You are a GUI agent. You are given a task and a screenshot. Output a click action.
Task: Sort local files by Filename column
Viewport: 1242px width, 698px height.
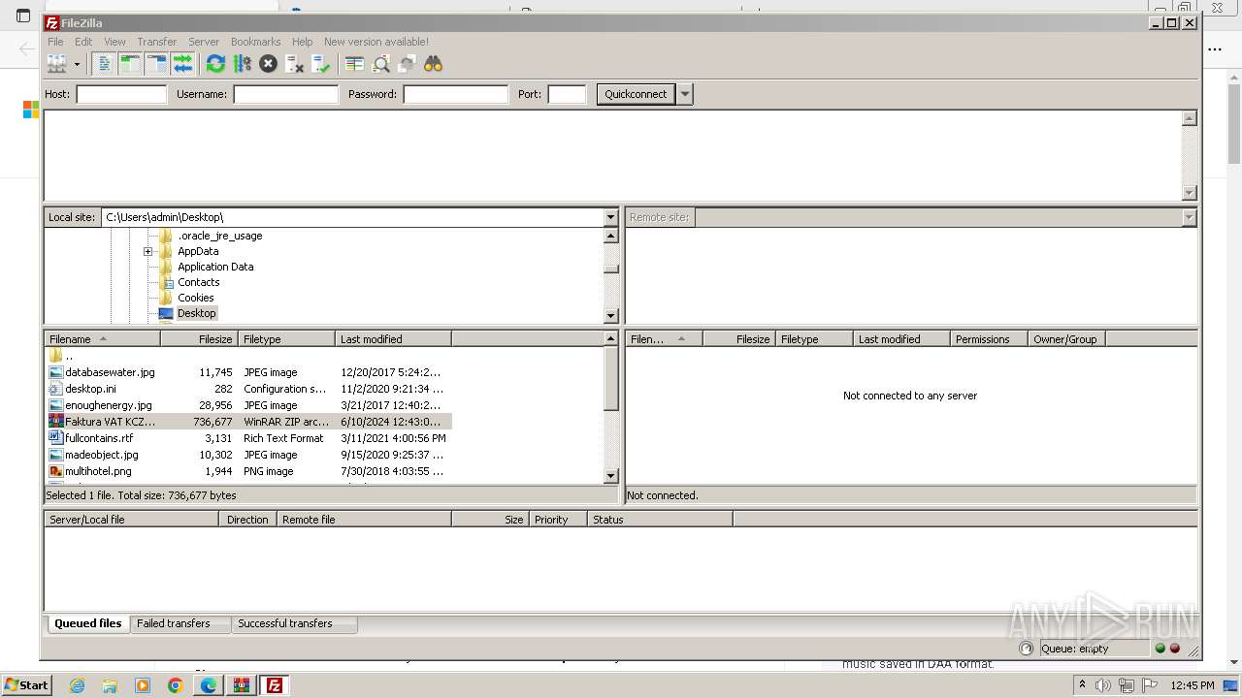coord(102,339)
